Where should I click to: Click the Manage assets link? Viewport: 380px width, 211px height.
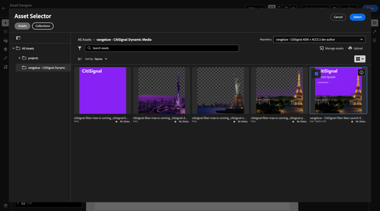pyautogui.click(x=334, y=48)
